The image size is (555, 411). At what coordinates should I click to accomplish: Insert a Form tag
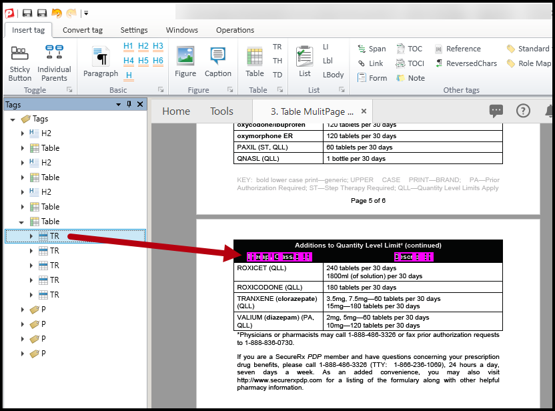coord(372,78)
